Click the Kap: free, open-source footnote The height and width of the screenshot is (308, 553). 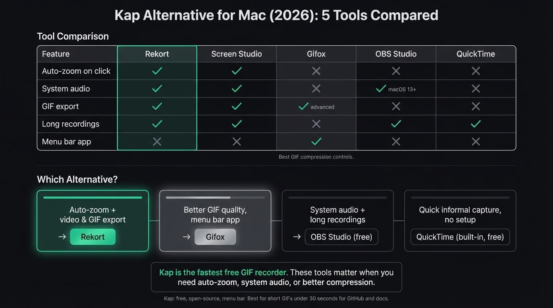point(276,298)
